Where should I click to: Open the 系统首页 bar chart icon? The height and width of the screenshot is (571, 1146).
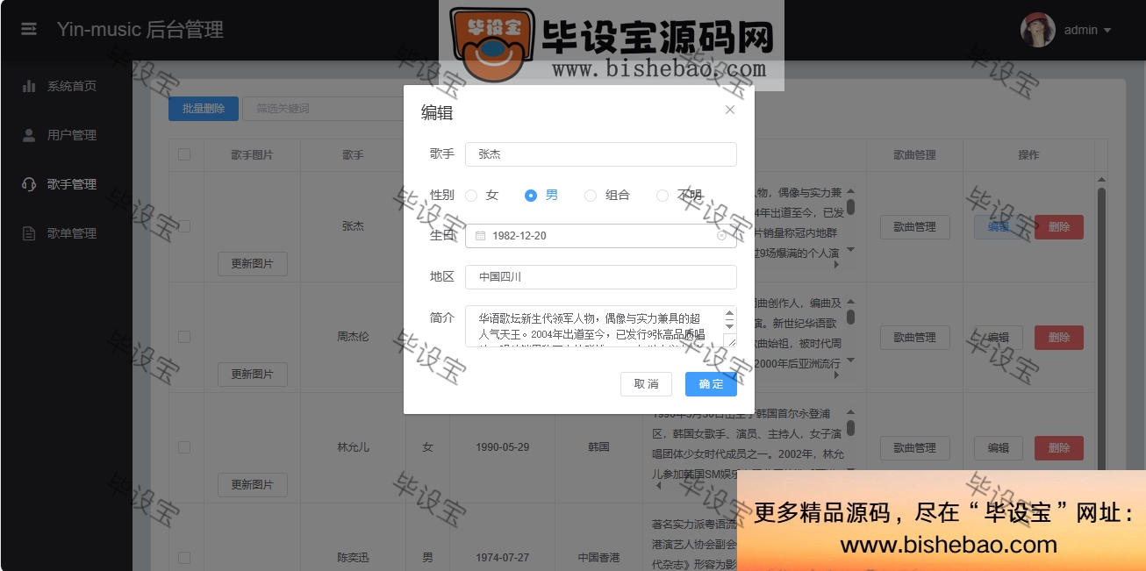pos(29,86)
